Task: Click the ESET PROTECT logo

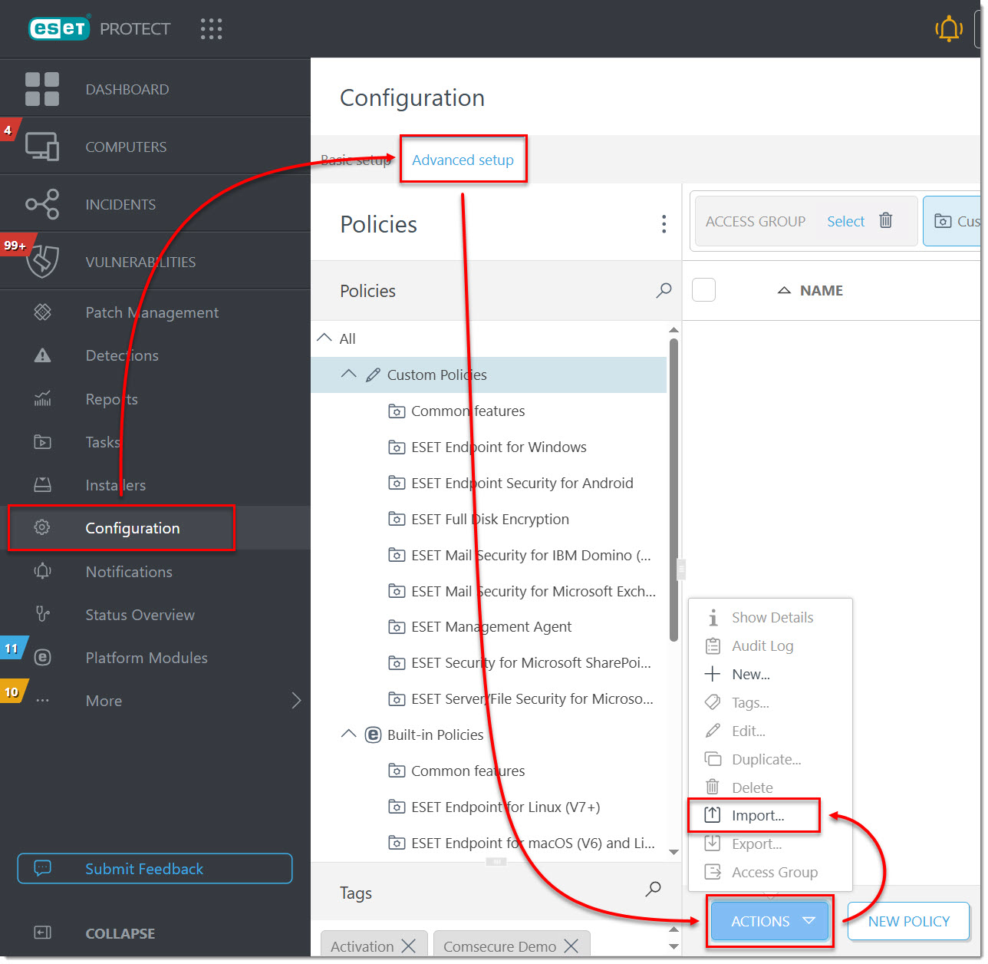Action: click(100, 28)
